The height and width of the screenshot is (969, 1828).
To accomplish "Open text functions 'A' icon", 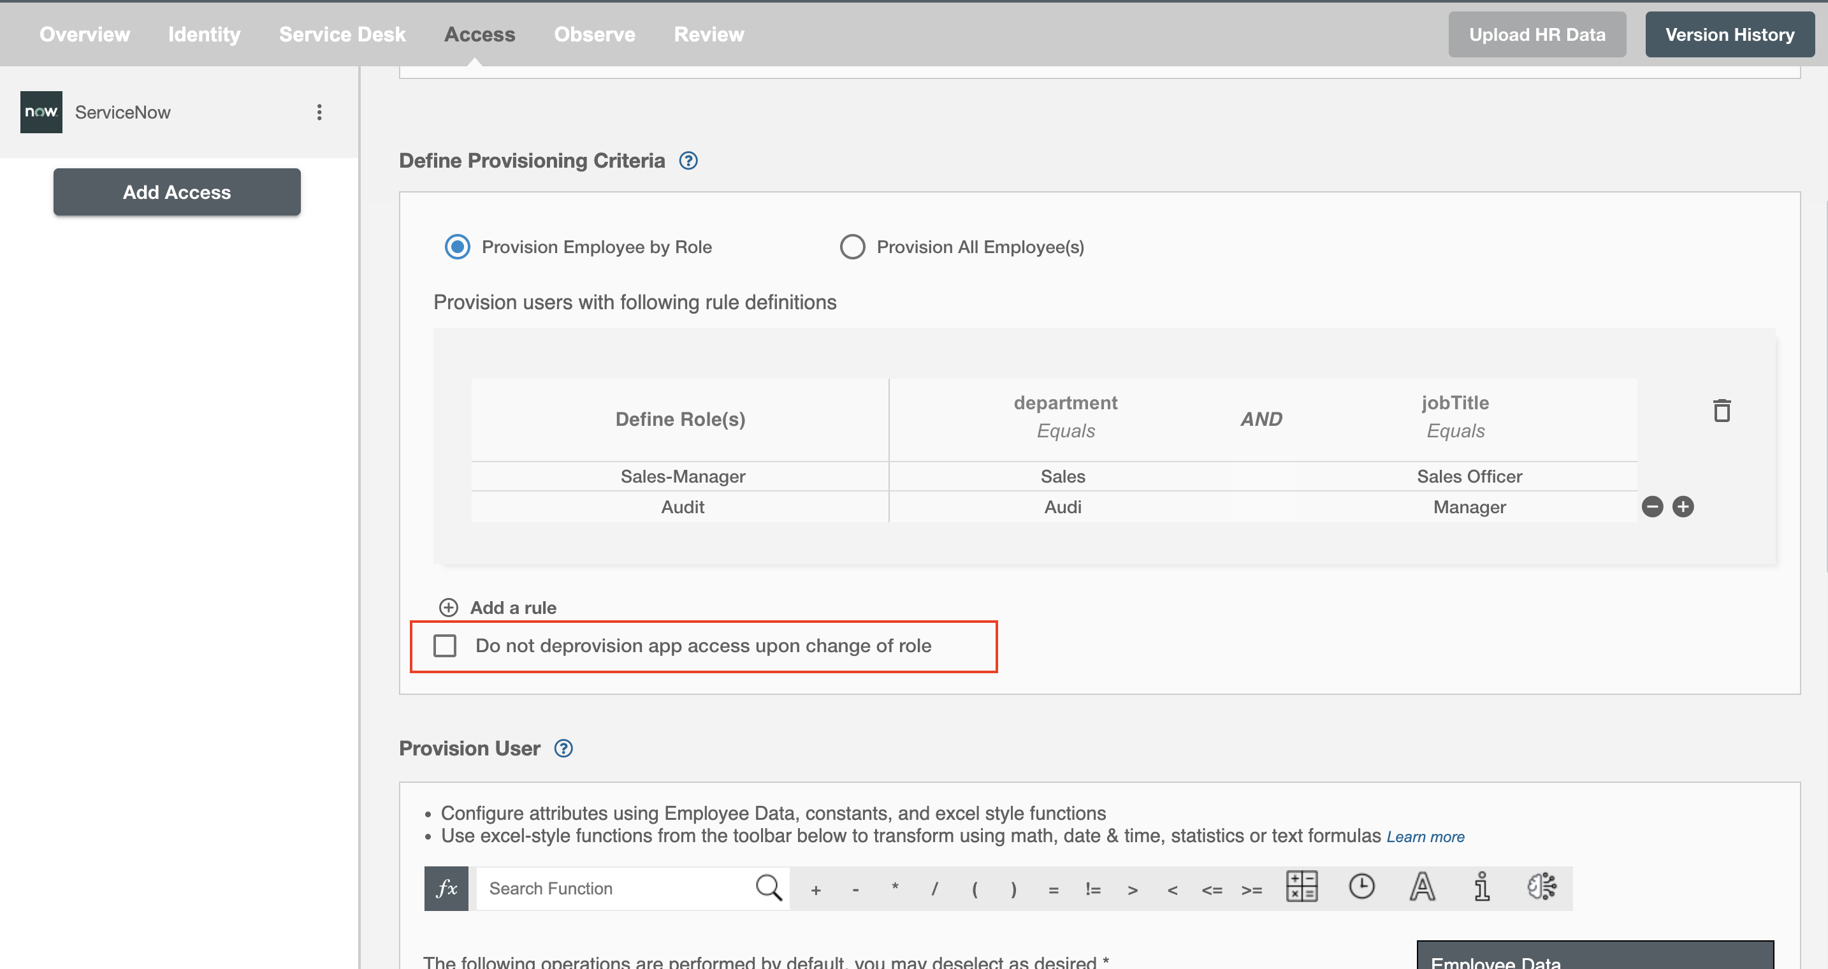I will click(1422, 887).
